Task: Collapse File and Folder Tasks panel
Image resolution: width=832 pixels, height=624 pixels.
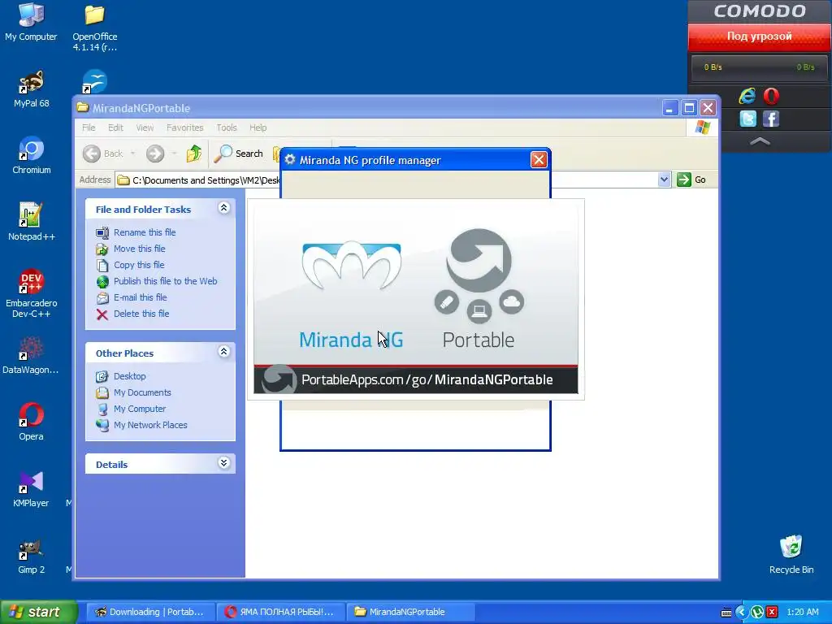Action: [224, 208]
